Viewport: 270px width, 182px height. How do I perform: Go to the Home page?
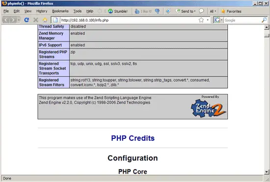point(45,20)
